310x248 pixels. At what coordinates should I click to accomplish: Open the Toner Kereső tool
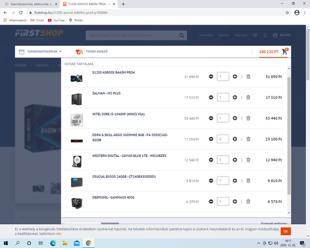click(92, 52)
